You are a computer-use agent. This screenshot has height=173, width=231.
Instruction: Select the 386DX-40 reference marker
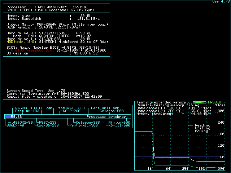15,125
